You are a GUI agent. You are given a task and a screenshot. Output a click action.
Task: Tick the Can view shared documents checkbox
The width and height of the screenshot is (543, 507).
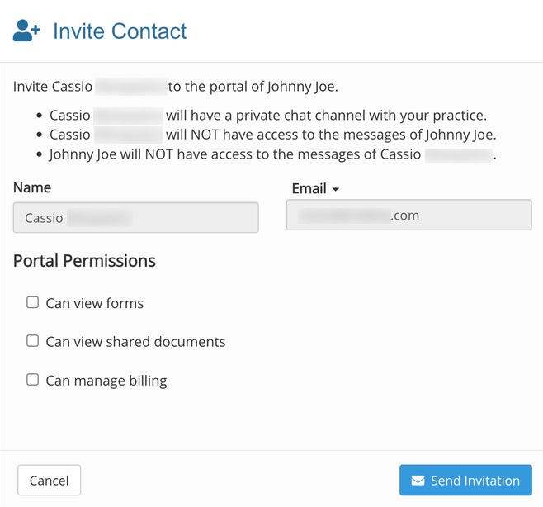click(x=32, y=341)
